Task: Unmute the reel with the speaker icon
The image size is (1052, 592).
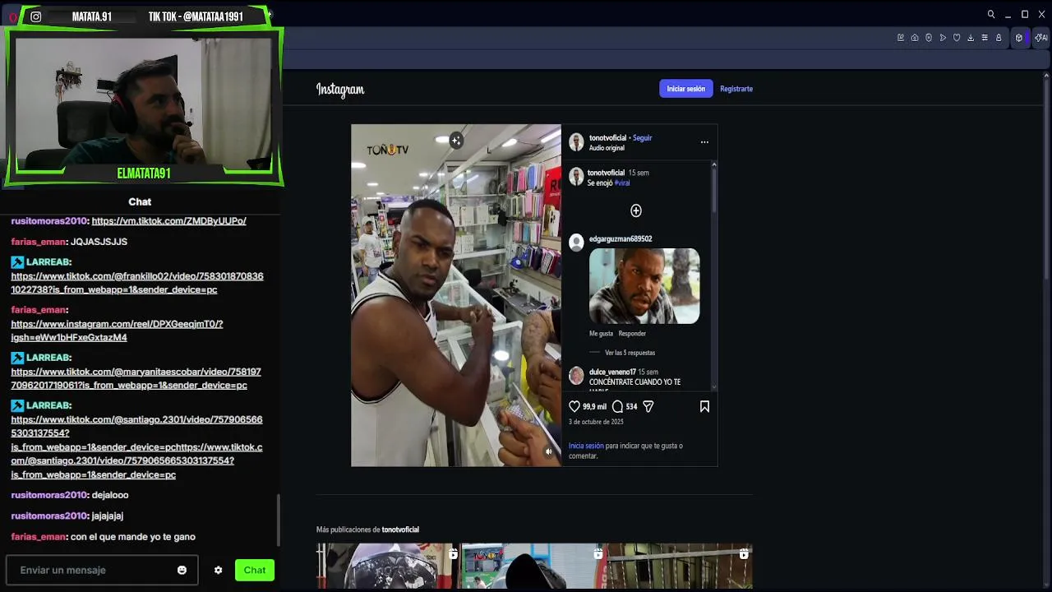Action: pos(549,451)
